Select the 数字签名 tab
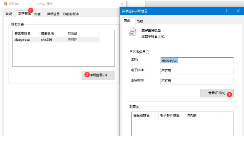This screenshot has width=244, height=141. point(24,13)
